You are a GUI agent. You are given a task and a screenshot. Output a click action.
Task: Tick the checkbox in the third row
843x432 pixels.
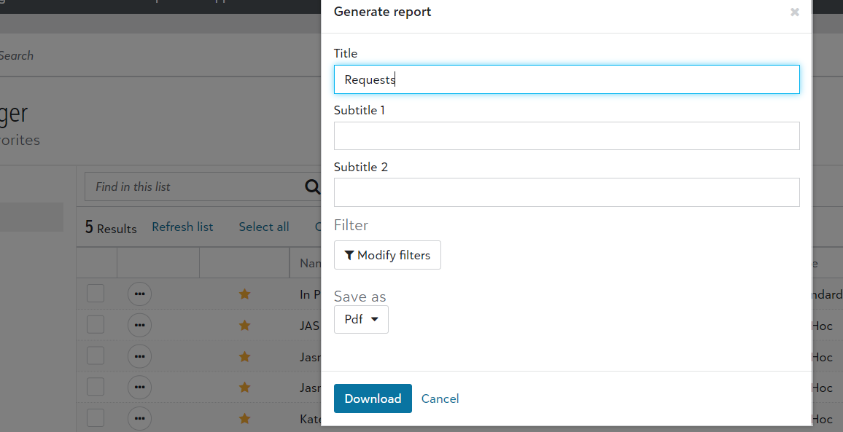[96, 357]
